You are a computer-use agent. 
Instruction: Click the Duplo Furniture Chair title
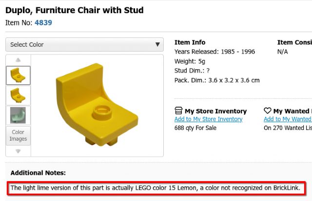tap(74, 10)
